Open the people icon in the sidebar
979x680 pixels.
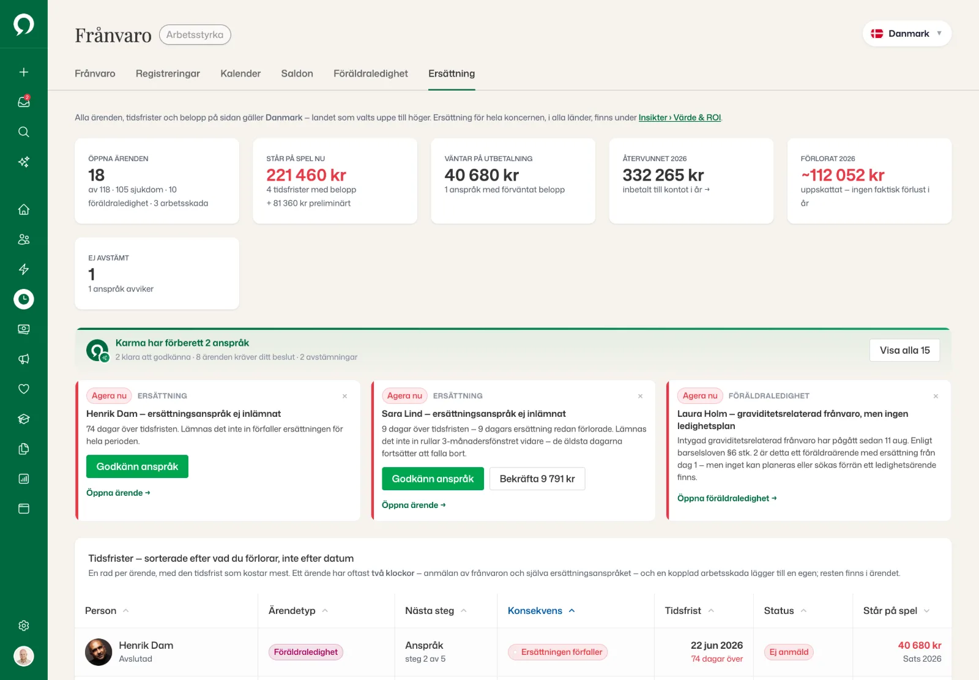(x=24, y=239)
